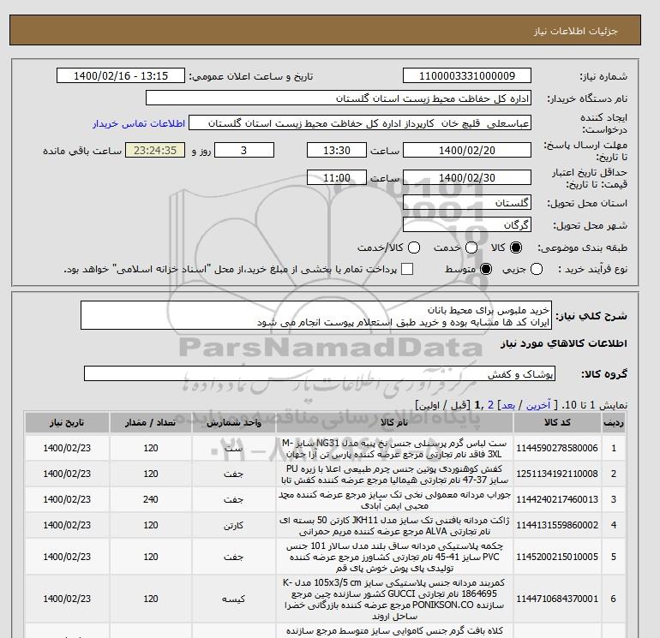This screenshot has width=660, height=638.
Task: Click the validity time field 11:00
Action: tap(337, 177)
